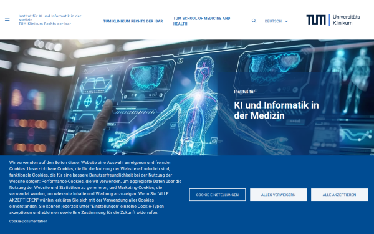Viewport: 374px width, 234px height.
Task: Click the Alle akzeptieren button
Action: [339, 195]
